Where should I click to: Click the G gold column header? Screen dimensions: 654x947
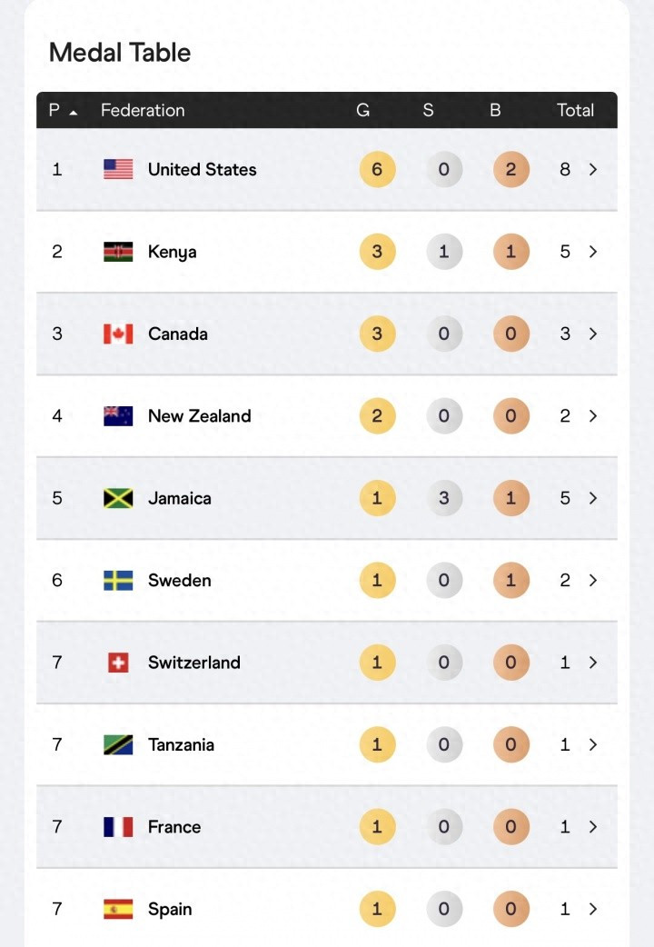click(362, 110)
